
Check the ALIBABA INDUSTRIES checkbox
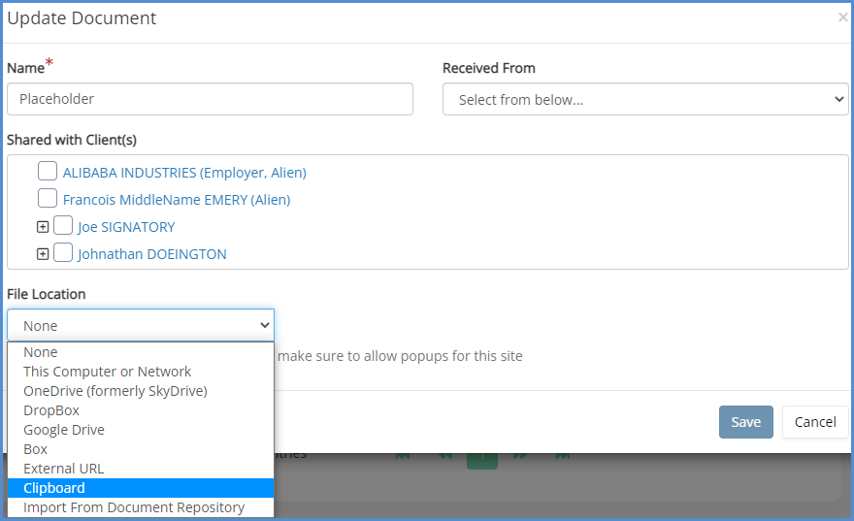pos(48,172)
